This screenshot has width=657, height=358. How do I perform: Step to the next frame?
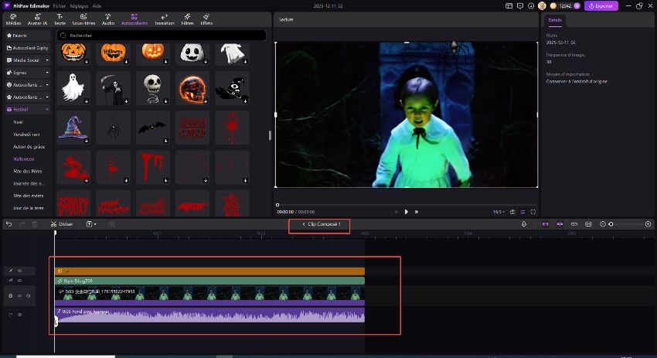[416, 212]
